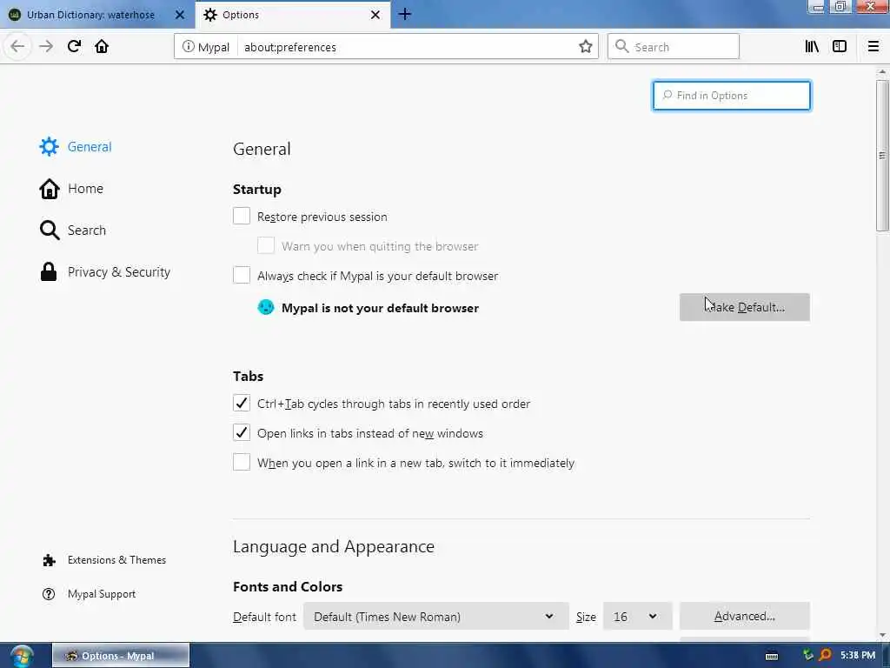The width and height of the screenshot is (890, 668).
Task: Uncheck Open links in tabs instead of windows
Action: [x=242, y=432]
